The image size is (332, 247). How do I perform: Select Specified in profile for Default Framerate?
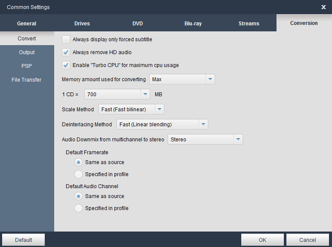coord(79,174)
